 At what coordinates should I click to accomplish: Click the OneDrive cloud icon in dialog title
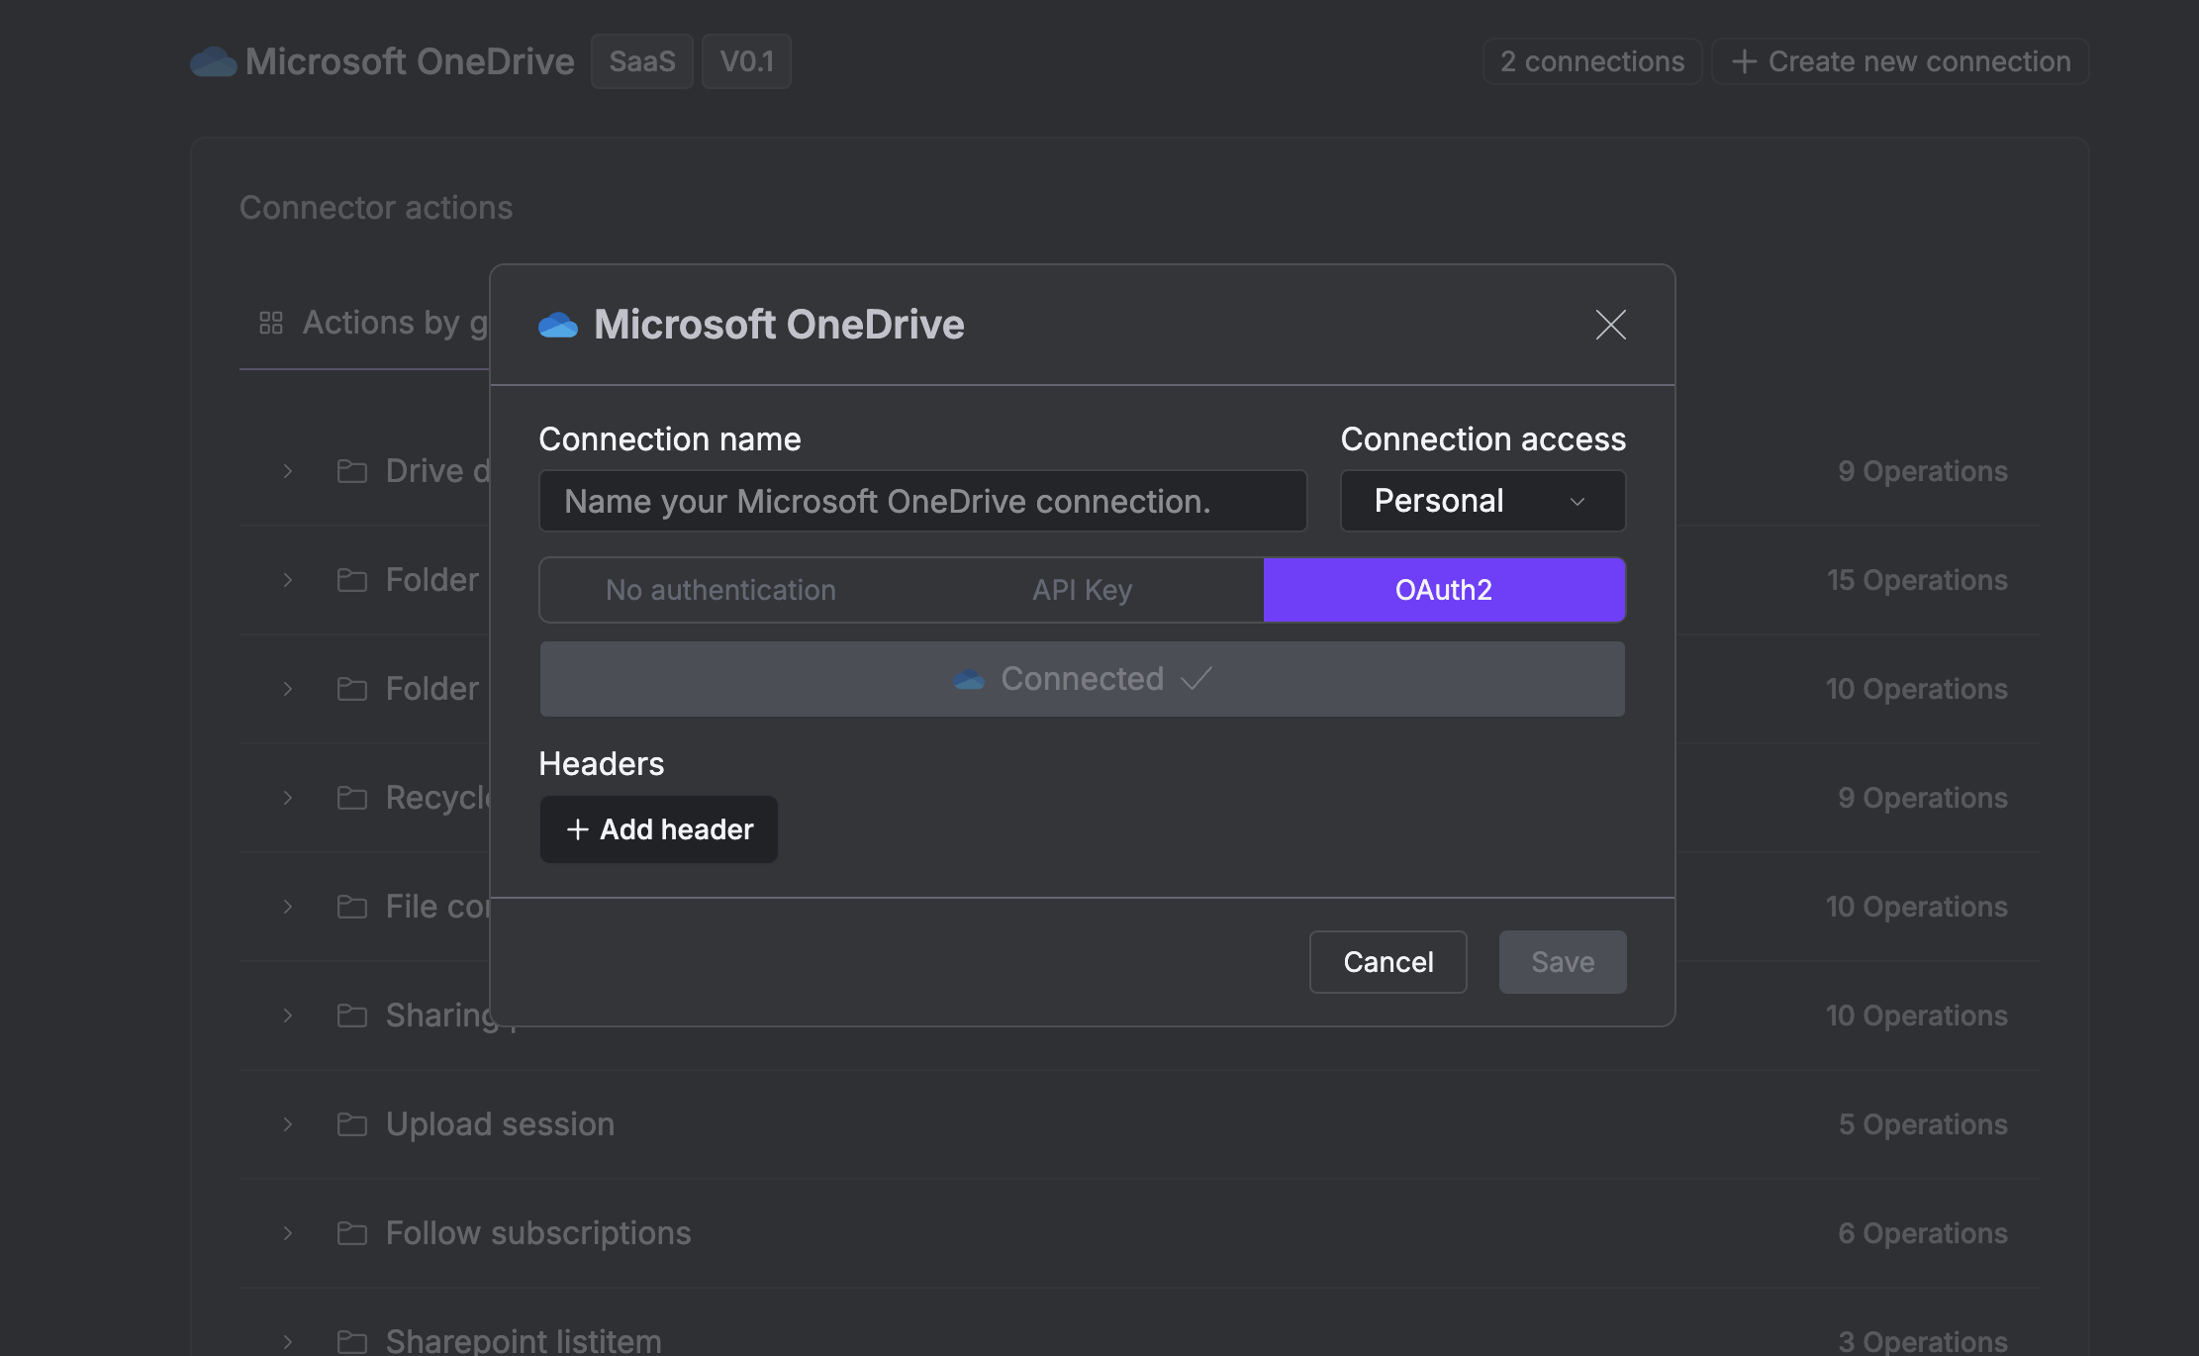click(558, 325)
